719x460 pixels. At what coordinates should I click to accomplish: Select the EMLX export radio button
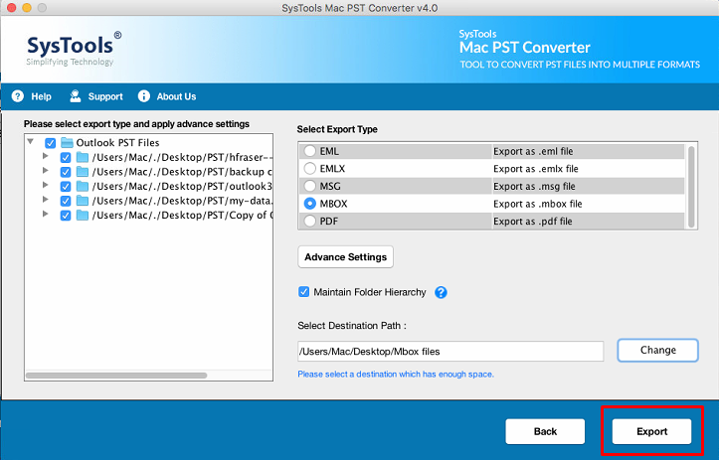(x=310, y=168)
